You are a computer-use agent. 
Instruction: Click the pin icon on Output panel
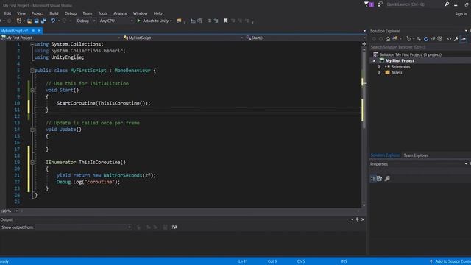point(357,219)
